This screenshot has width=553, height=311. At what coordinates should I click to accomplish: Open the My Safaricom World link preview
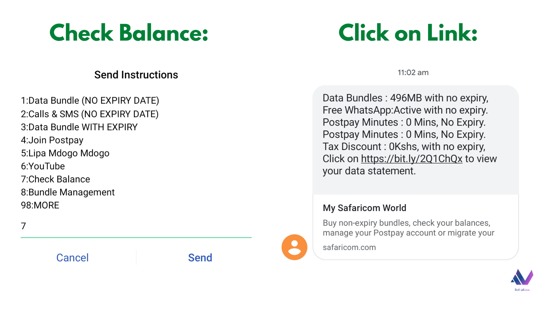click(416, 227)
